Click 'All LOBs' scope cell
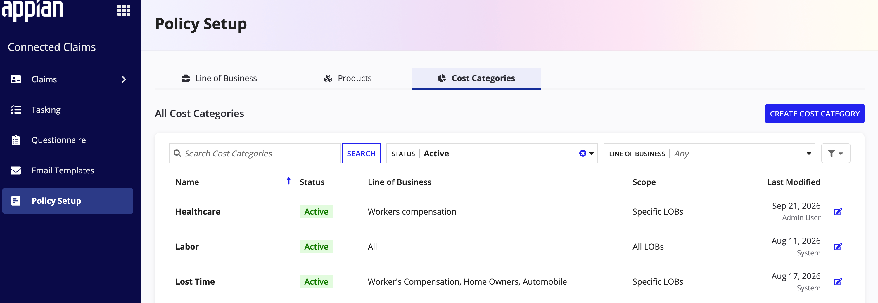 click(x=648, y=246)
